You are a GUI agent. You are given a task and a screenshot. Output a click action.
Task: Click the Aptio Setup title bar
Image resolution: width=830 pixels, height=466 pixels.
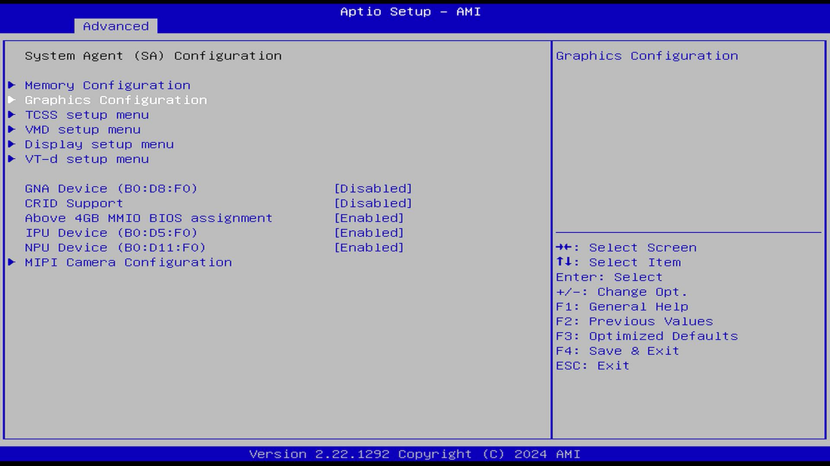[x=410, y=11]
